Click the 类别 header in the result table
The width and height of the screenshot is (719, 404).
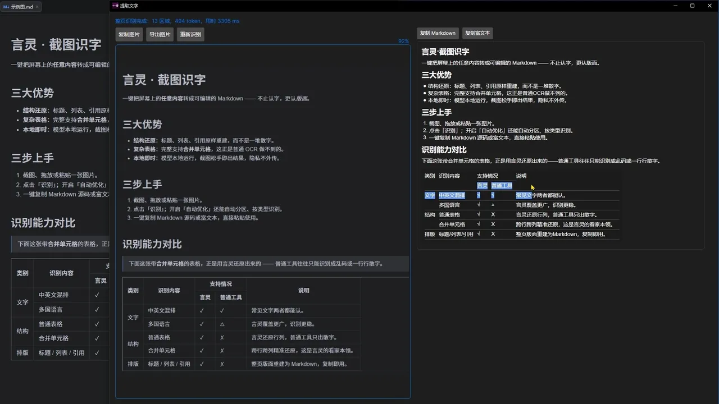(x=430, y=176)
